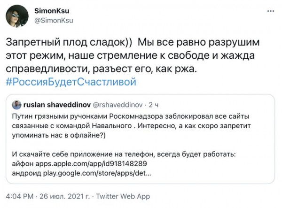Follow the play.google.com store link text

pos(97,173)
